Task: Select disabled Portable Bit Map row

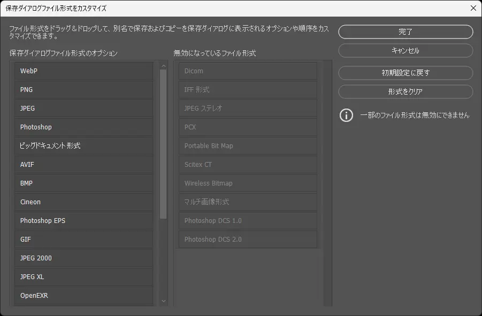Action: (x=248, y=146)
